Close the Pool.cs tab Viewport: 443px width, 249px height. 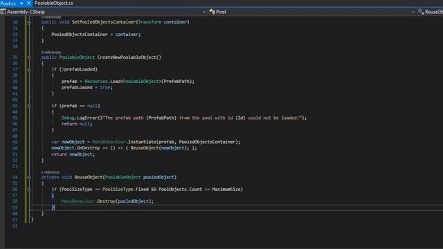click(x=28, y=3)
